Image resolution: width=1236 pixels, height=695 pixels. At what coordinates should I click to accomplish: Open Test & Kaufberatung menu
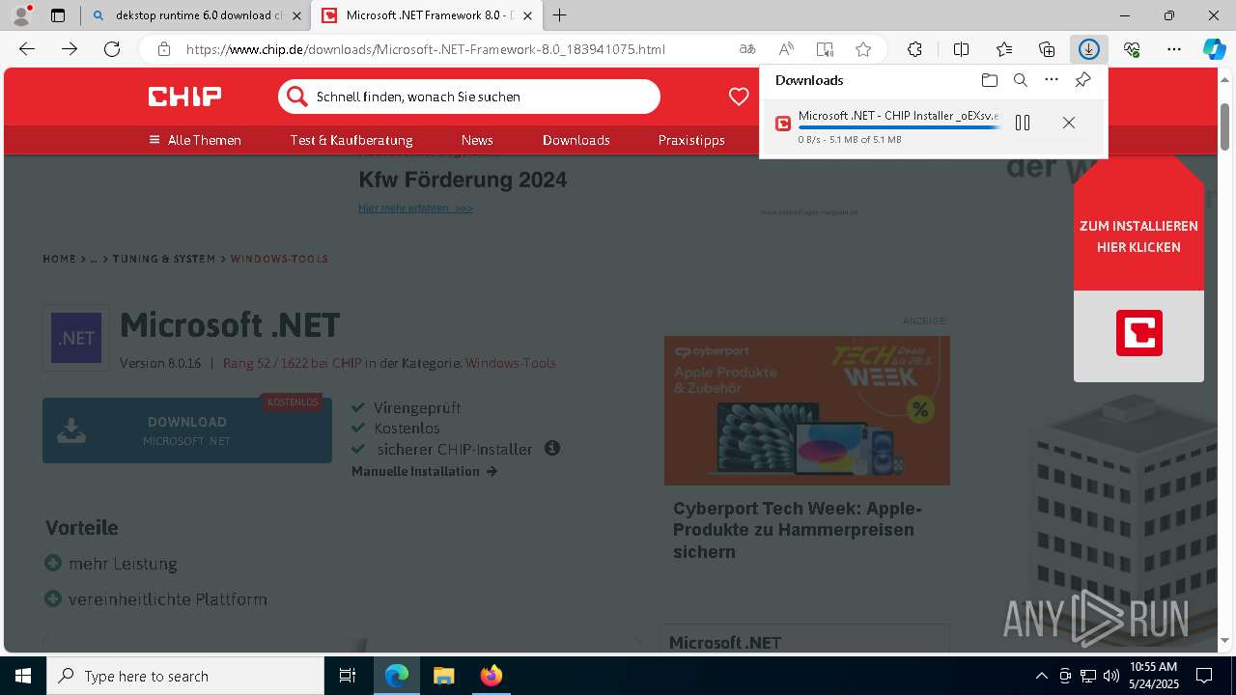(x=351, y=140)
